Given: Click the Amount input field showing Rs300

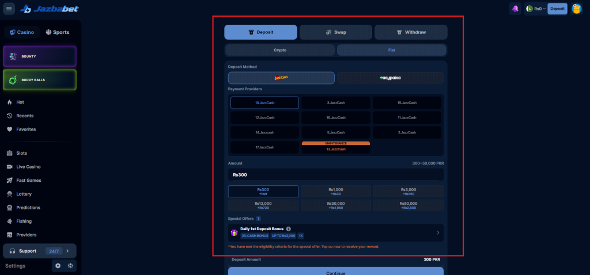Looking at the screenshot, I should tap(336, 175).
